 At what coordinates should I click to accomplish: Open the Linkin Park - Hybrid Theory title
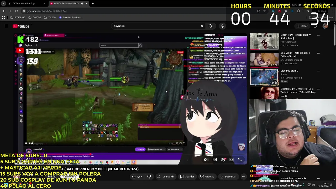pos(296,36)
